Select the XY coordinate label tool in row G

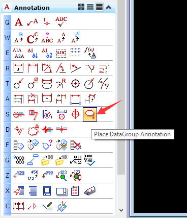click(76, 160)
